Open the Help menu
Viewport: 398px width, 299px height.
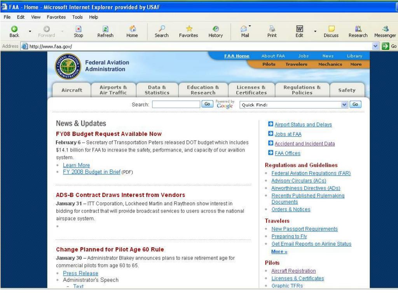point(93,17)
